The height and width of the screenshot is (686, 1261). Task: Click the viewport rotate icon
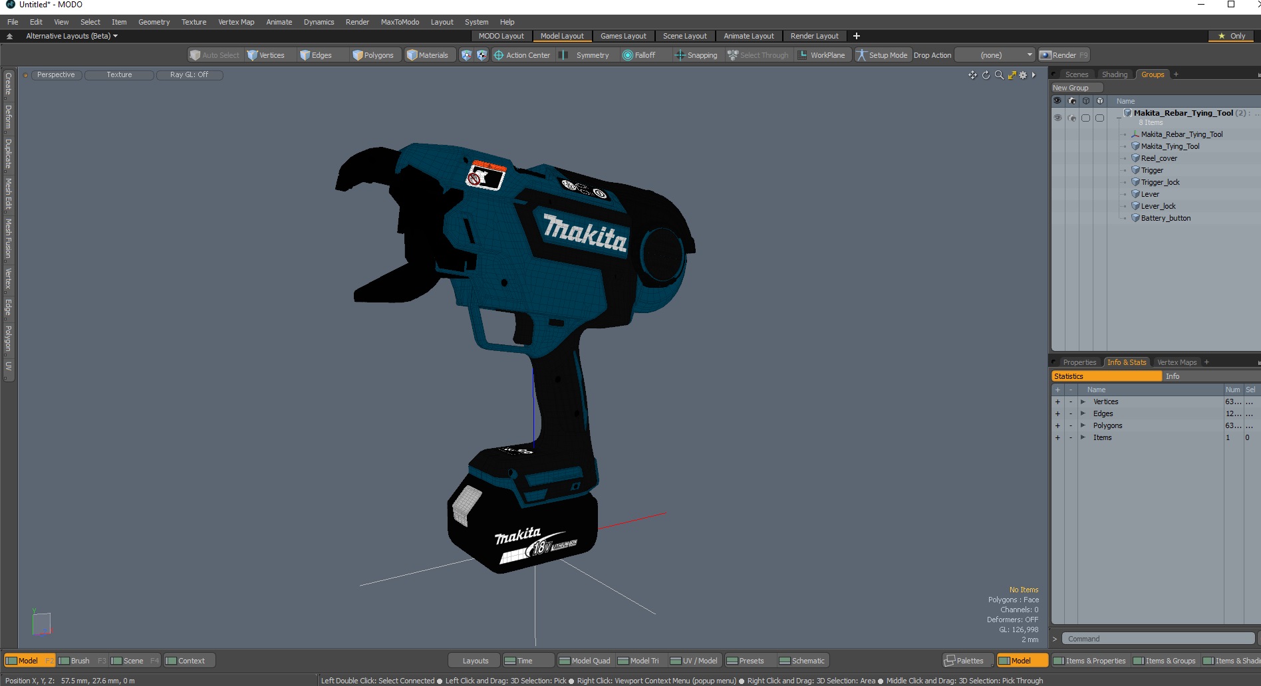[986, 75]
